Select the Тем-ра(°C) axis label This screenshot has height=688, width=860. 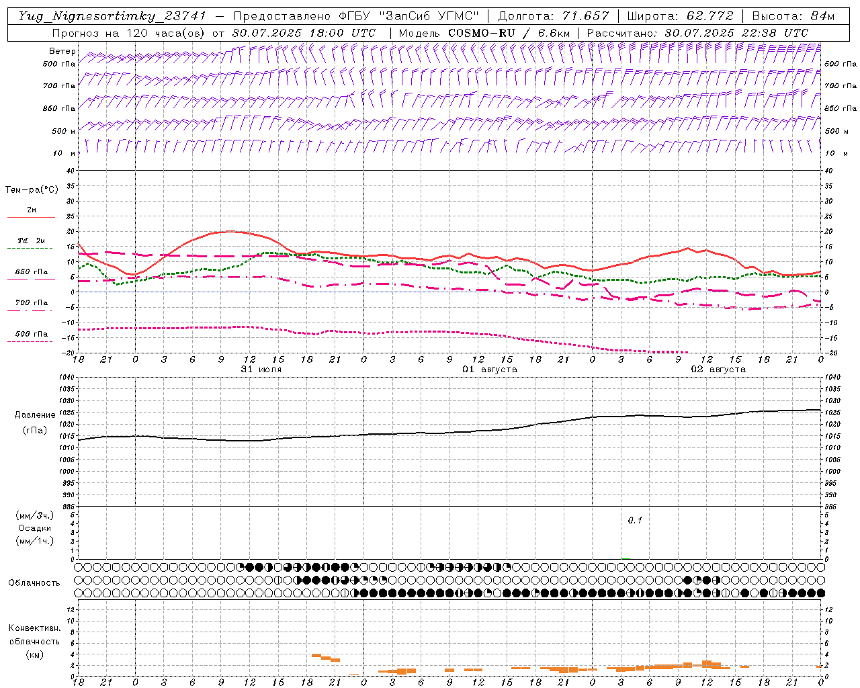[x=32, y=190]
